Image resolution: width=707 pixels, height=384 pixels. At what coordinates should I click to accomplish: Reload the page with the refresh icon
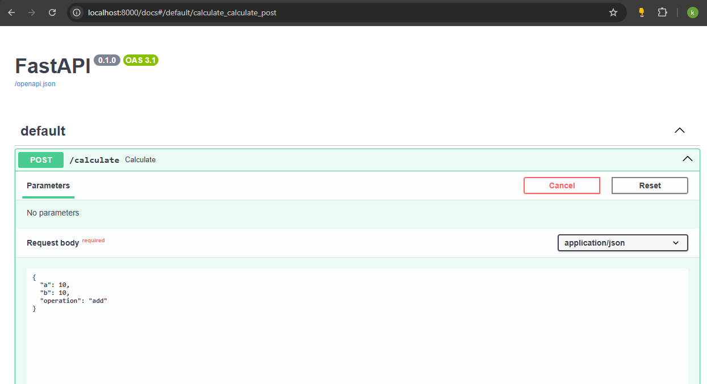52,12
